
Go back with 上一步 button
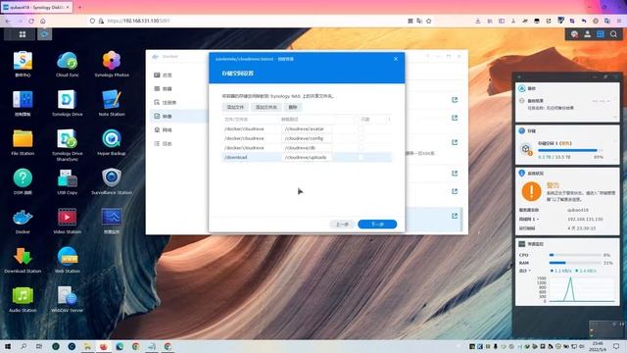click(342, 225)
